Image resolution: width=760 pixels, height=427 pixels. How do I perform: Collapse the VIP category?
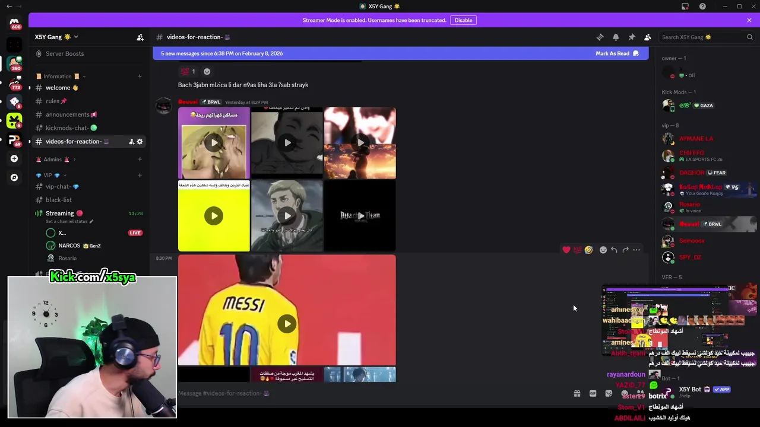coord(52,176)
